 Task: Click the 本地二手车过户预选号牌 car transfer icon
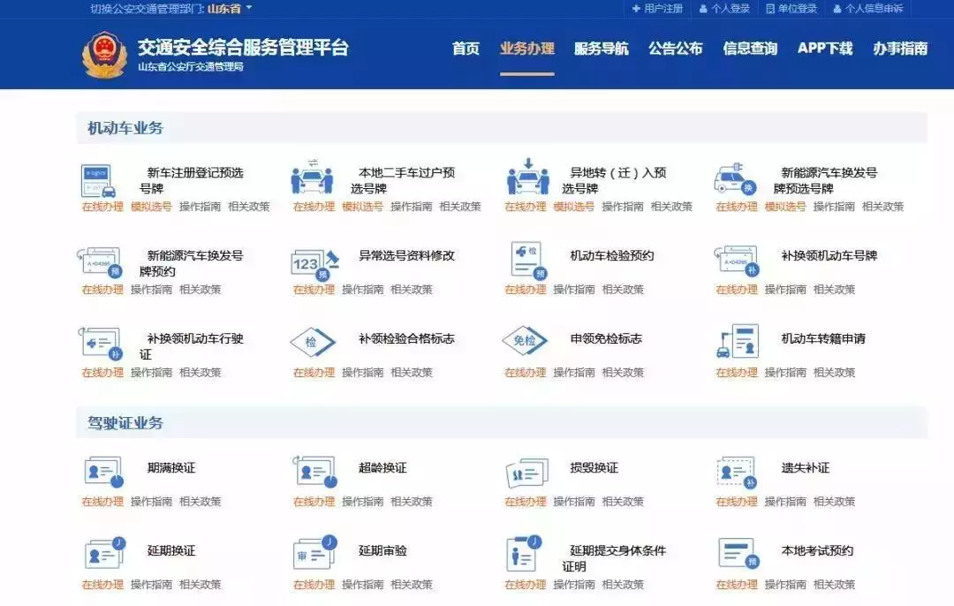(x=312, y=178)
